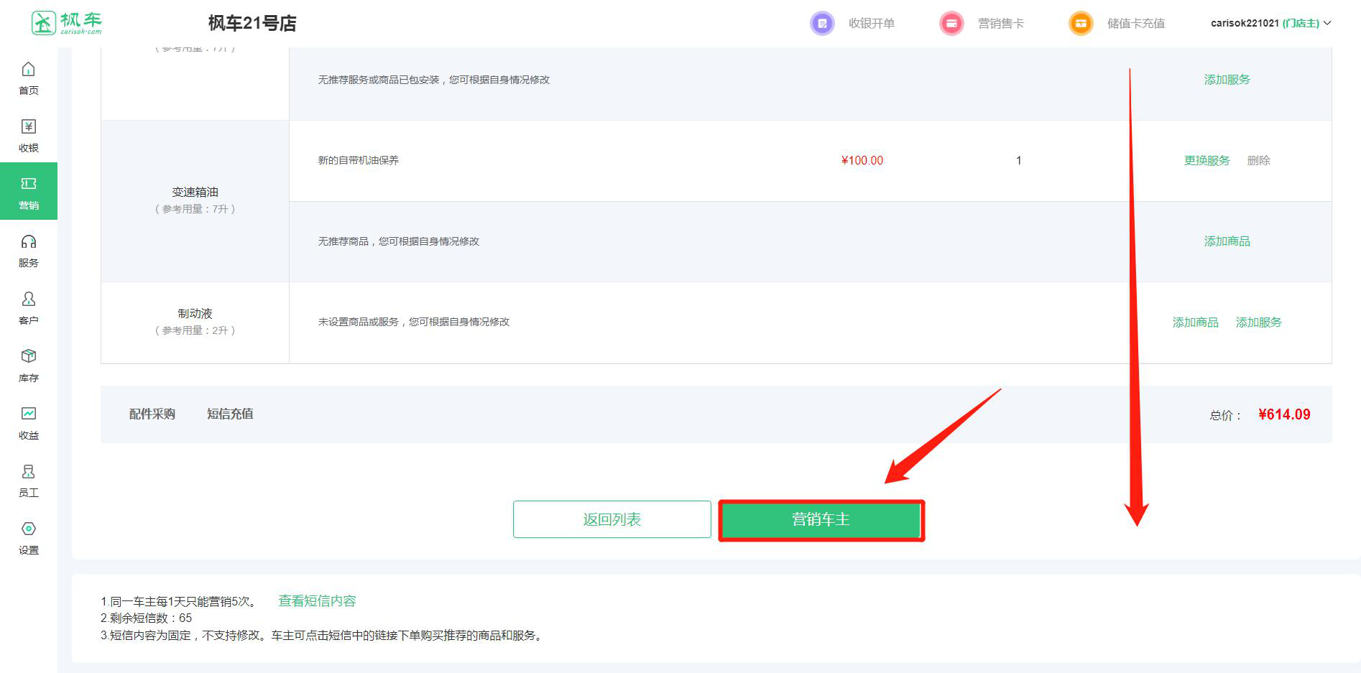The width and height of the screenshot is (1361, 673).
Task: Open the 服务 headset icon in sidebar
Action: [29, 241]
